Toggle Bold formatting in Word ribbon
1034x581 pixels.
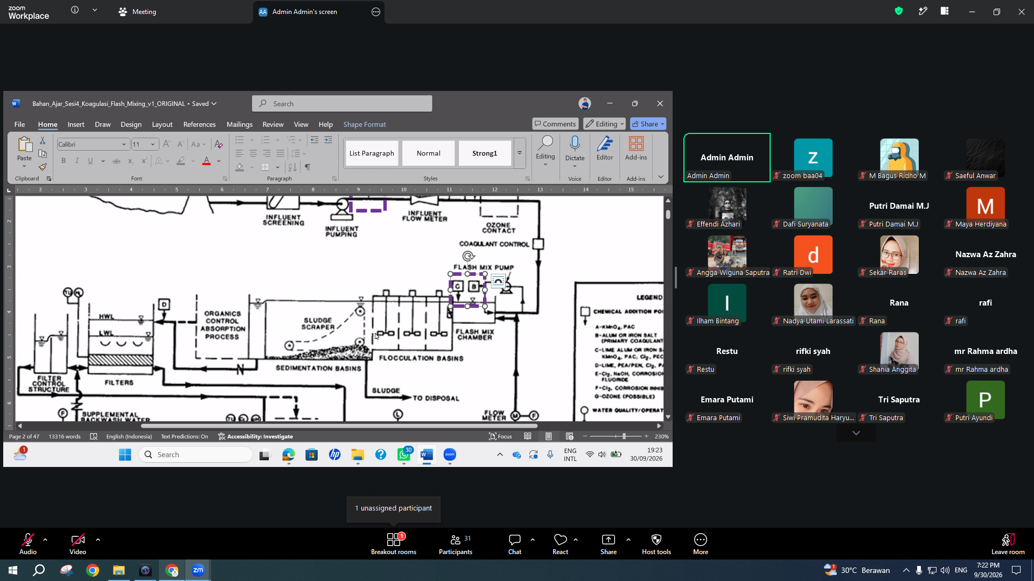[x=64, y=161]
